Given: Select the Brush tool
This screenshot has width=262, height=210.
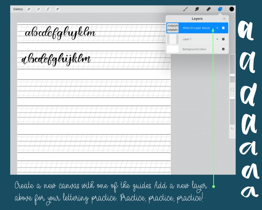Looking at the screenshot, I should click(185, 9).
